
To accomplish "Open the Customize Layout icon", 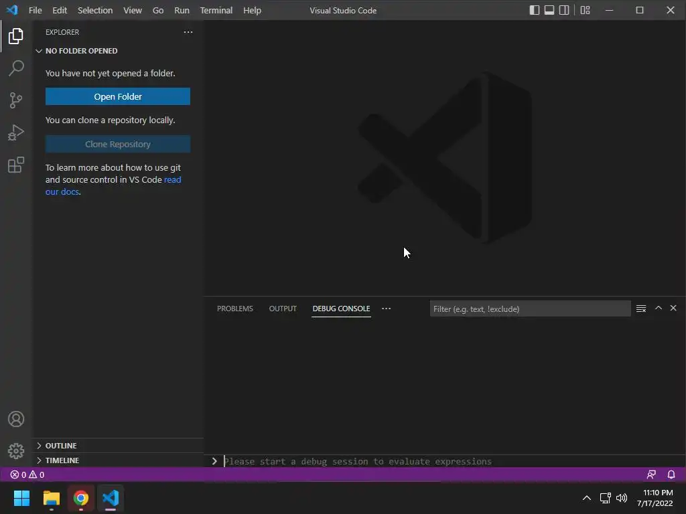I will pos(585,10).
